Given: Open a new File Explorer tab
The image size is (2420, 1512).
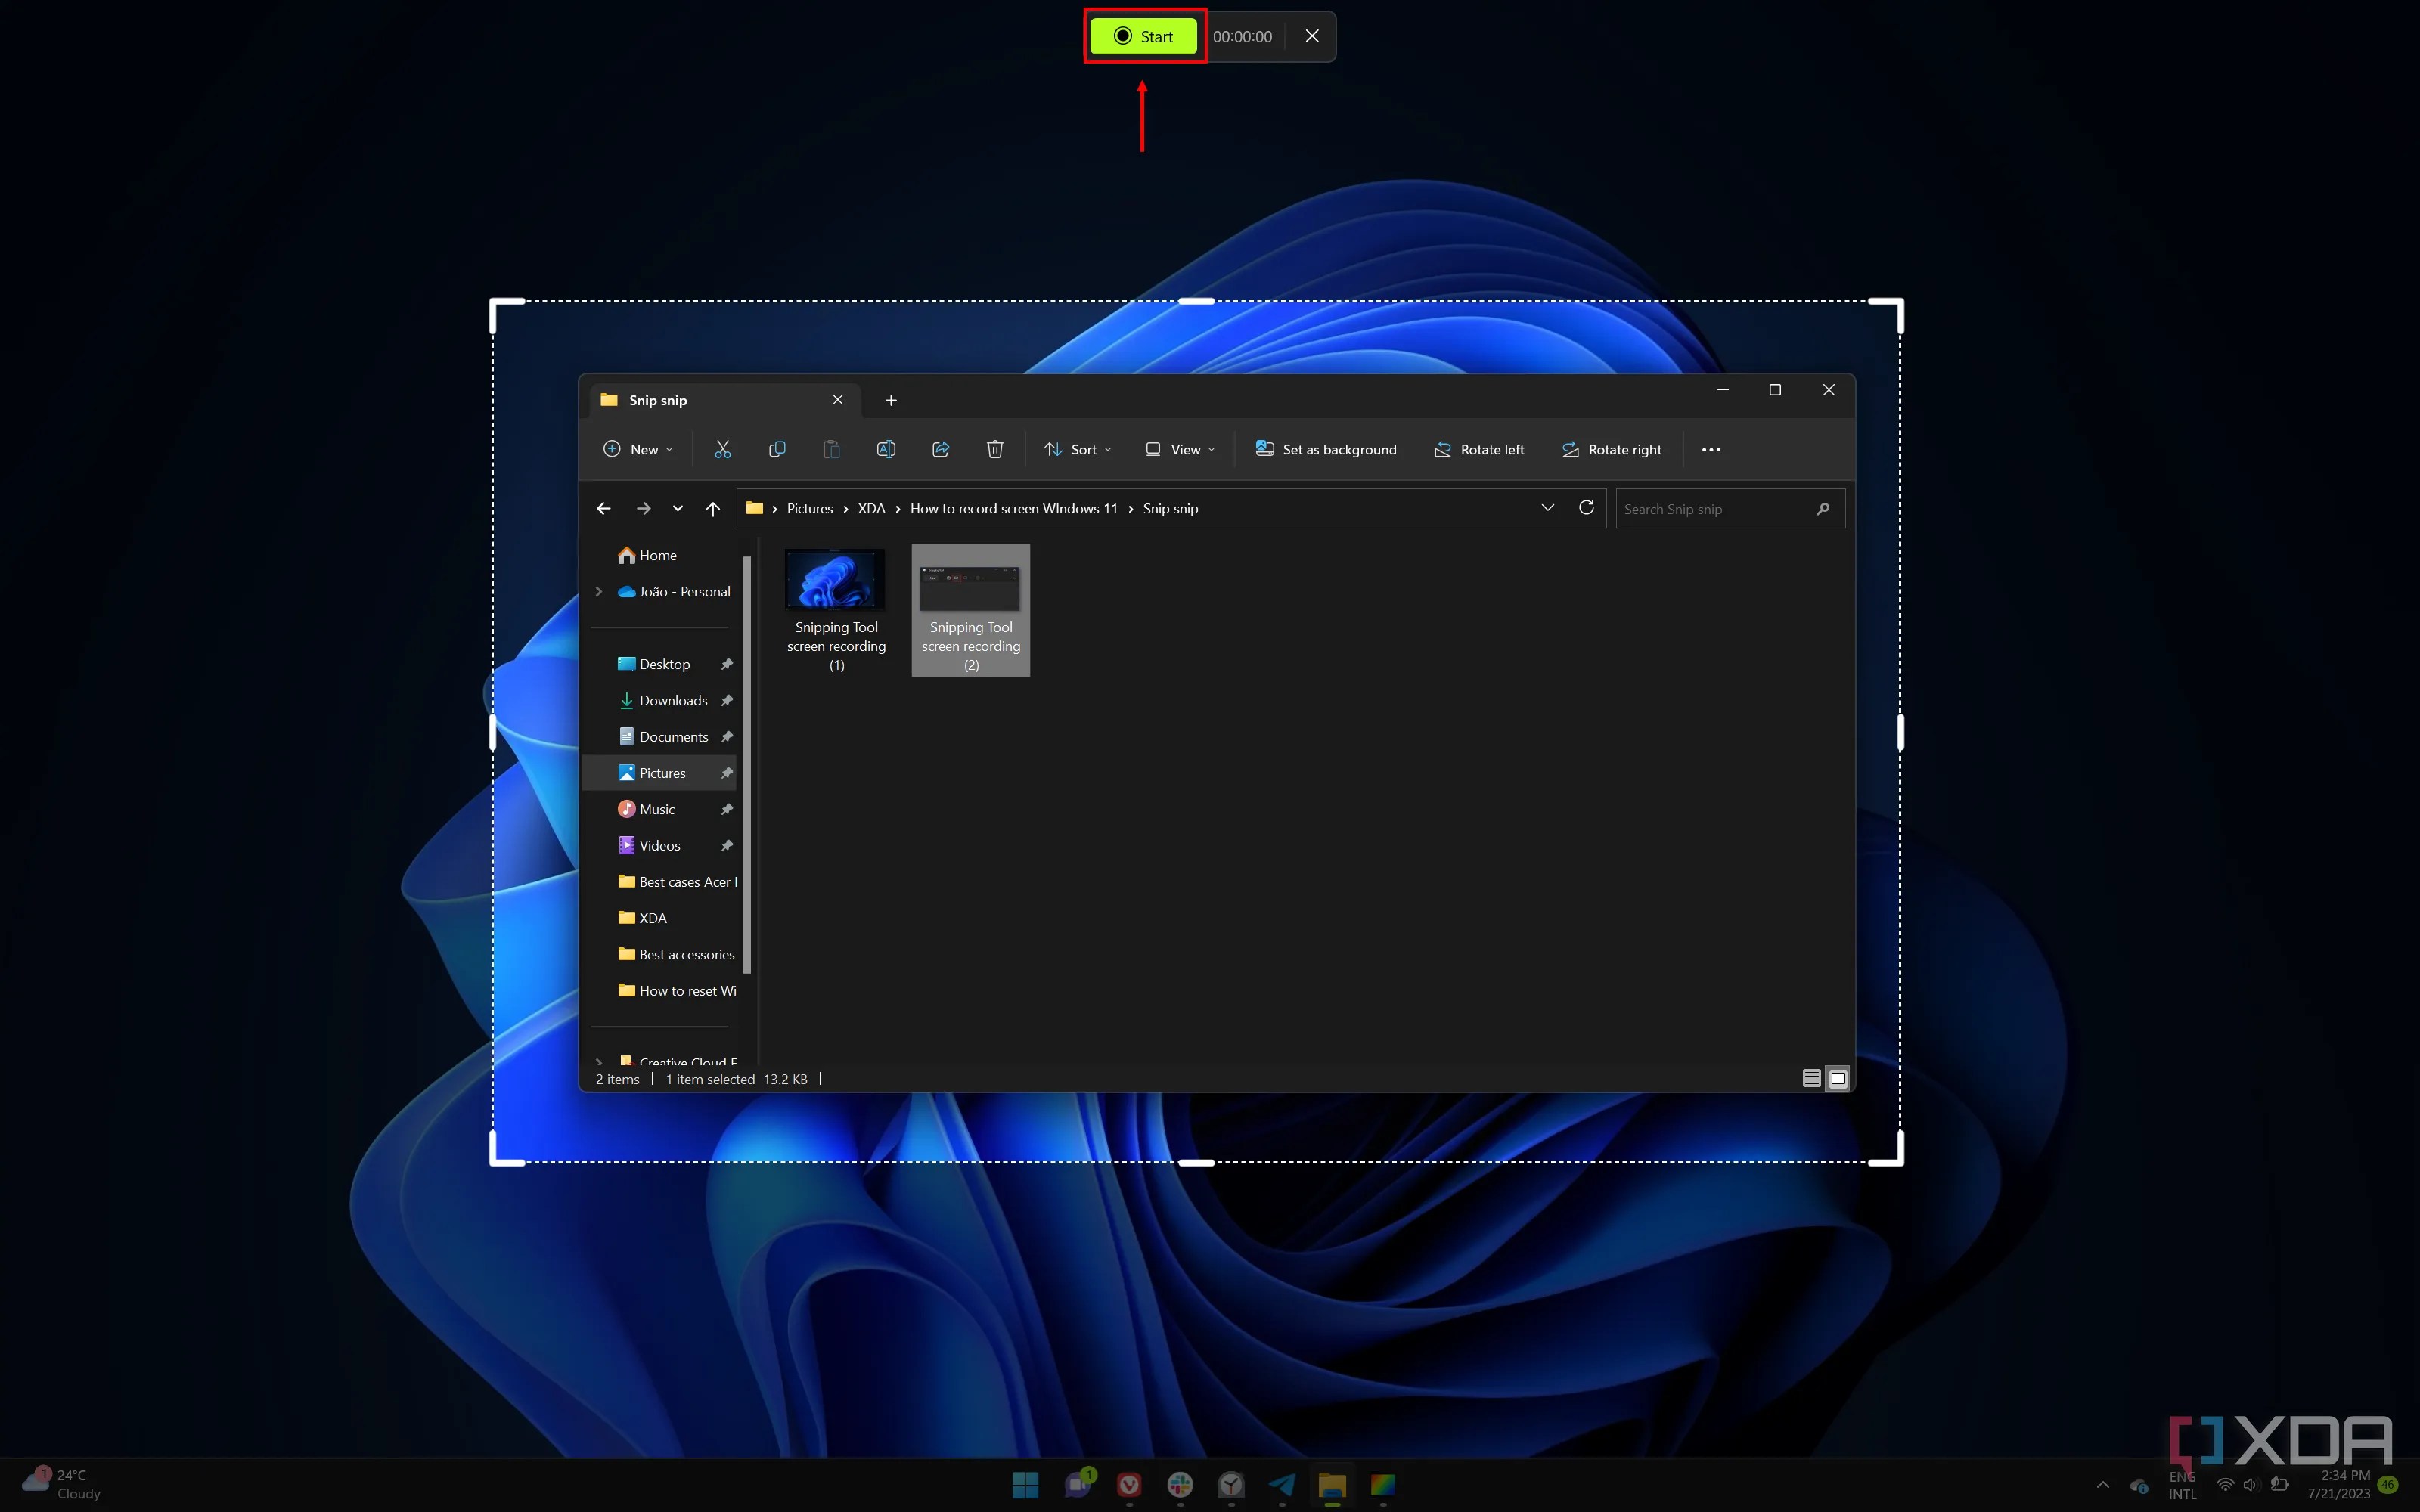Looking at the screenshot, I should tap(890, 399).
